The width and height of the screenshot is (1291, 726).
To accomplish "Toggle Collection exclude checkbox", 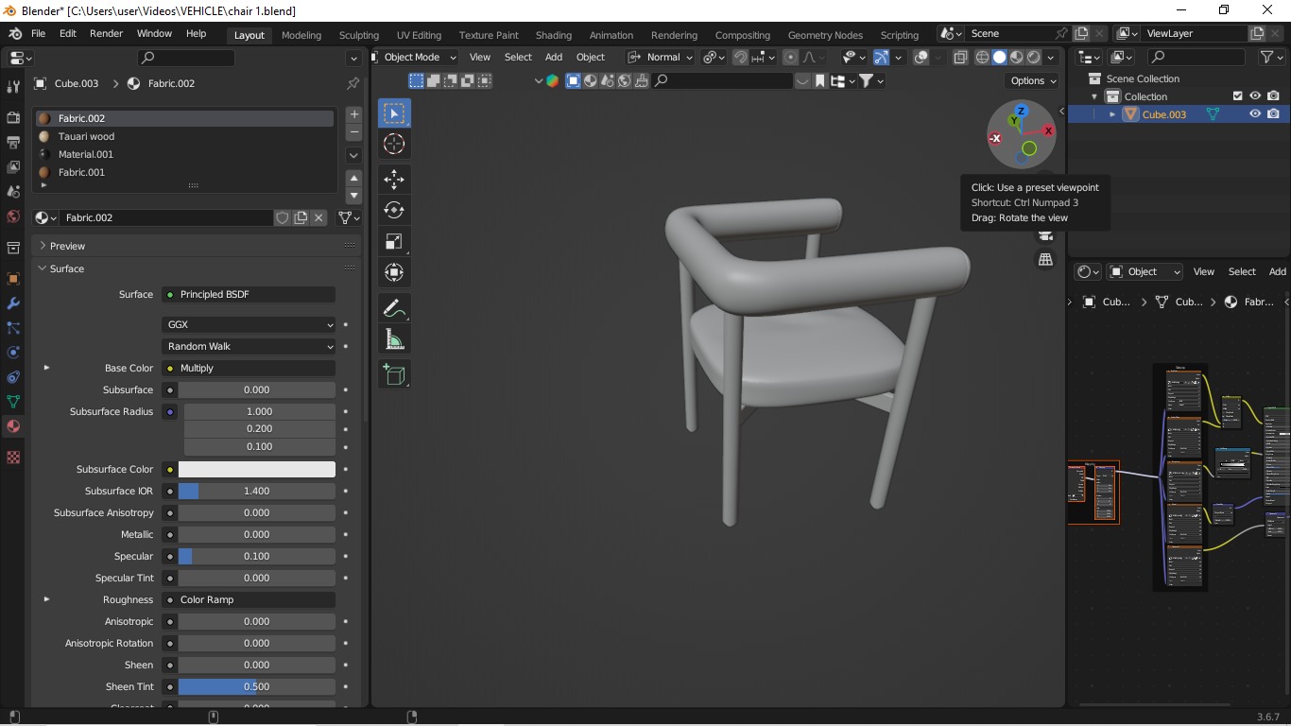I will [x=1237, y=96].
